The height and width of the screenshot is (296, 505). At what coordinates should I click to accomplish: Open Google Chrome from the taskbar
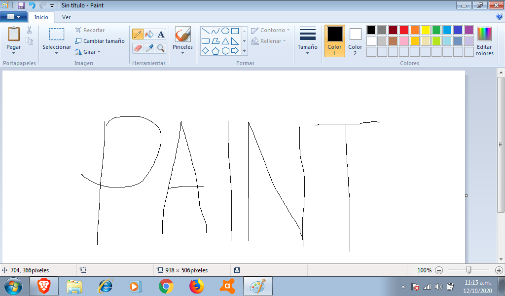pyautogui.click(x=166, y=286)
